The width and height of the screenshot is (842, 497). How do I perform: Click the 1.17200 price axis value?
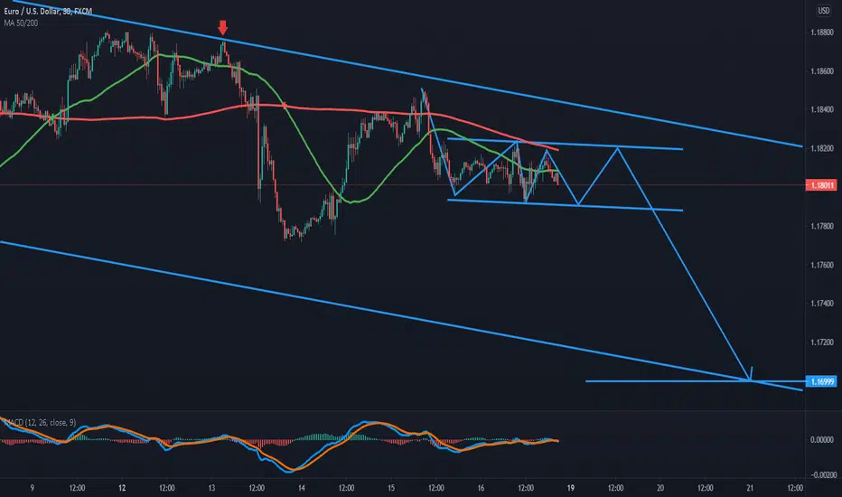coord(821,342)
